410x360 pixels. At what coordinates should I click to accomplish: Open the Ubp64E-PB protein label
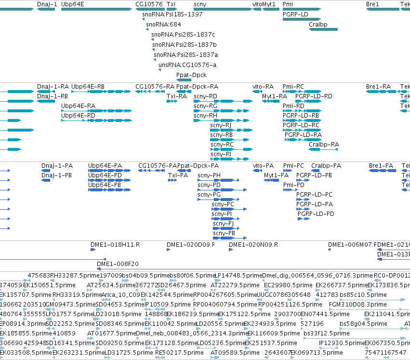pos(105,185)
